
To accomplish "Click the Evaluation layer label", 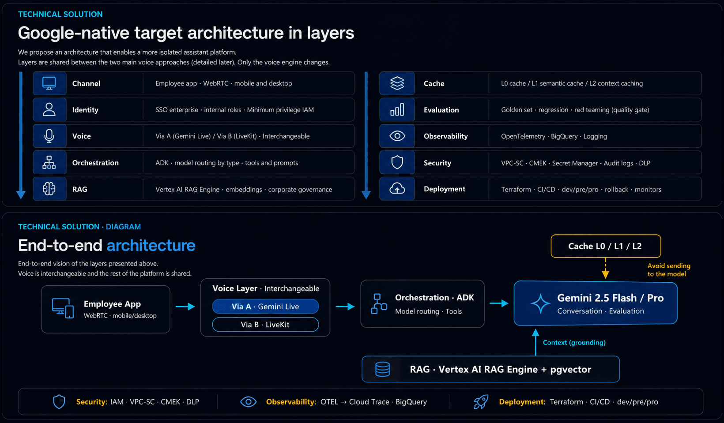I will [441, 110].
